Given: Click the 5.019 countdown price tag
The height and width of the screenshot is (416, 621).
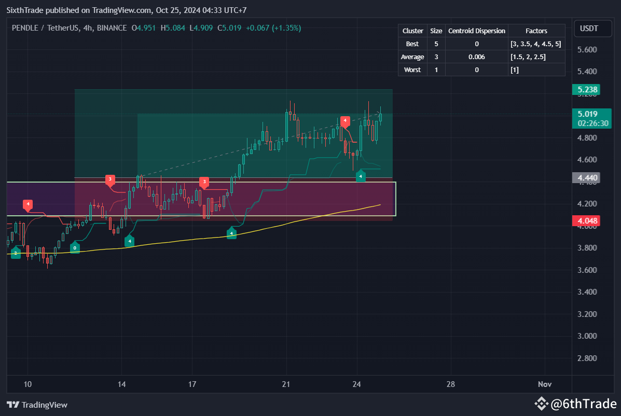Looking at the screenshot, I should (x=593, y=118).
